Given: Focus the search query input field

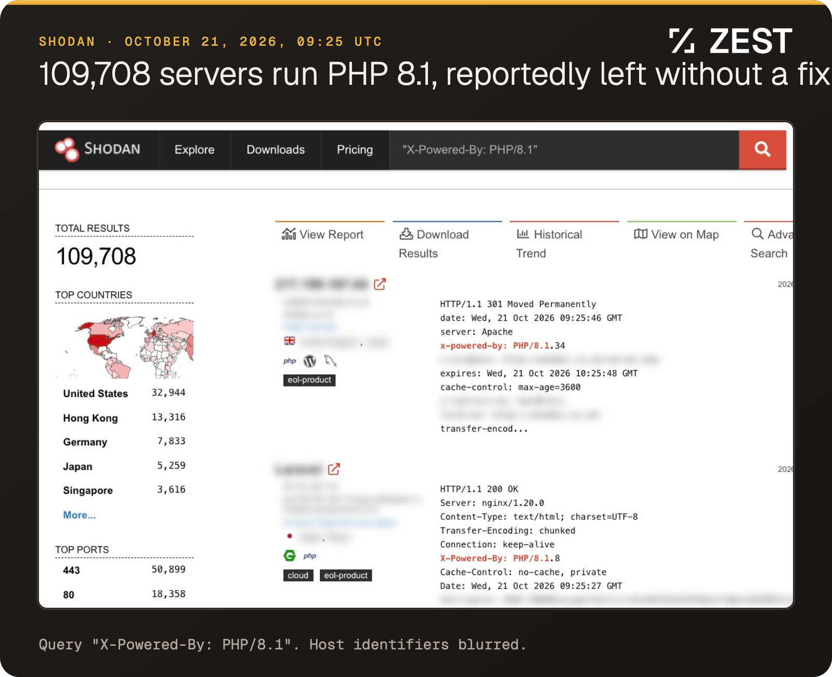Looking at the screenshot, I should (x=564, y=150).
